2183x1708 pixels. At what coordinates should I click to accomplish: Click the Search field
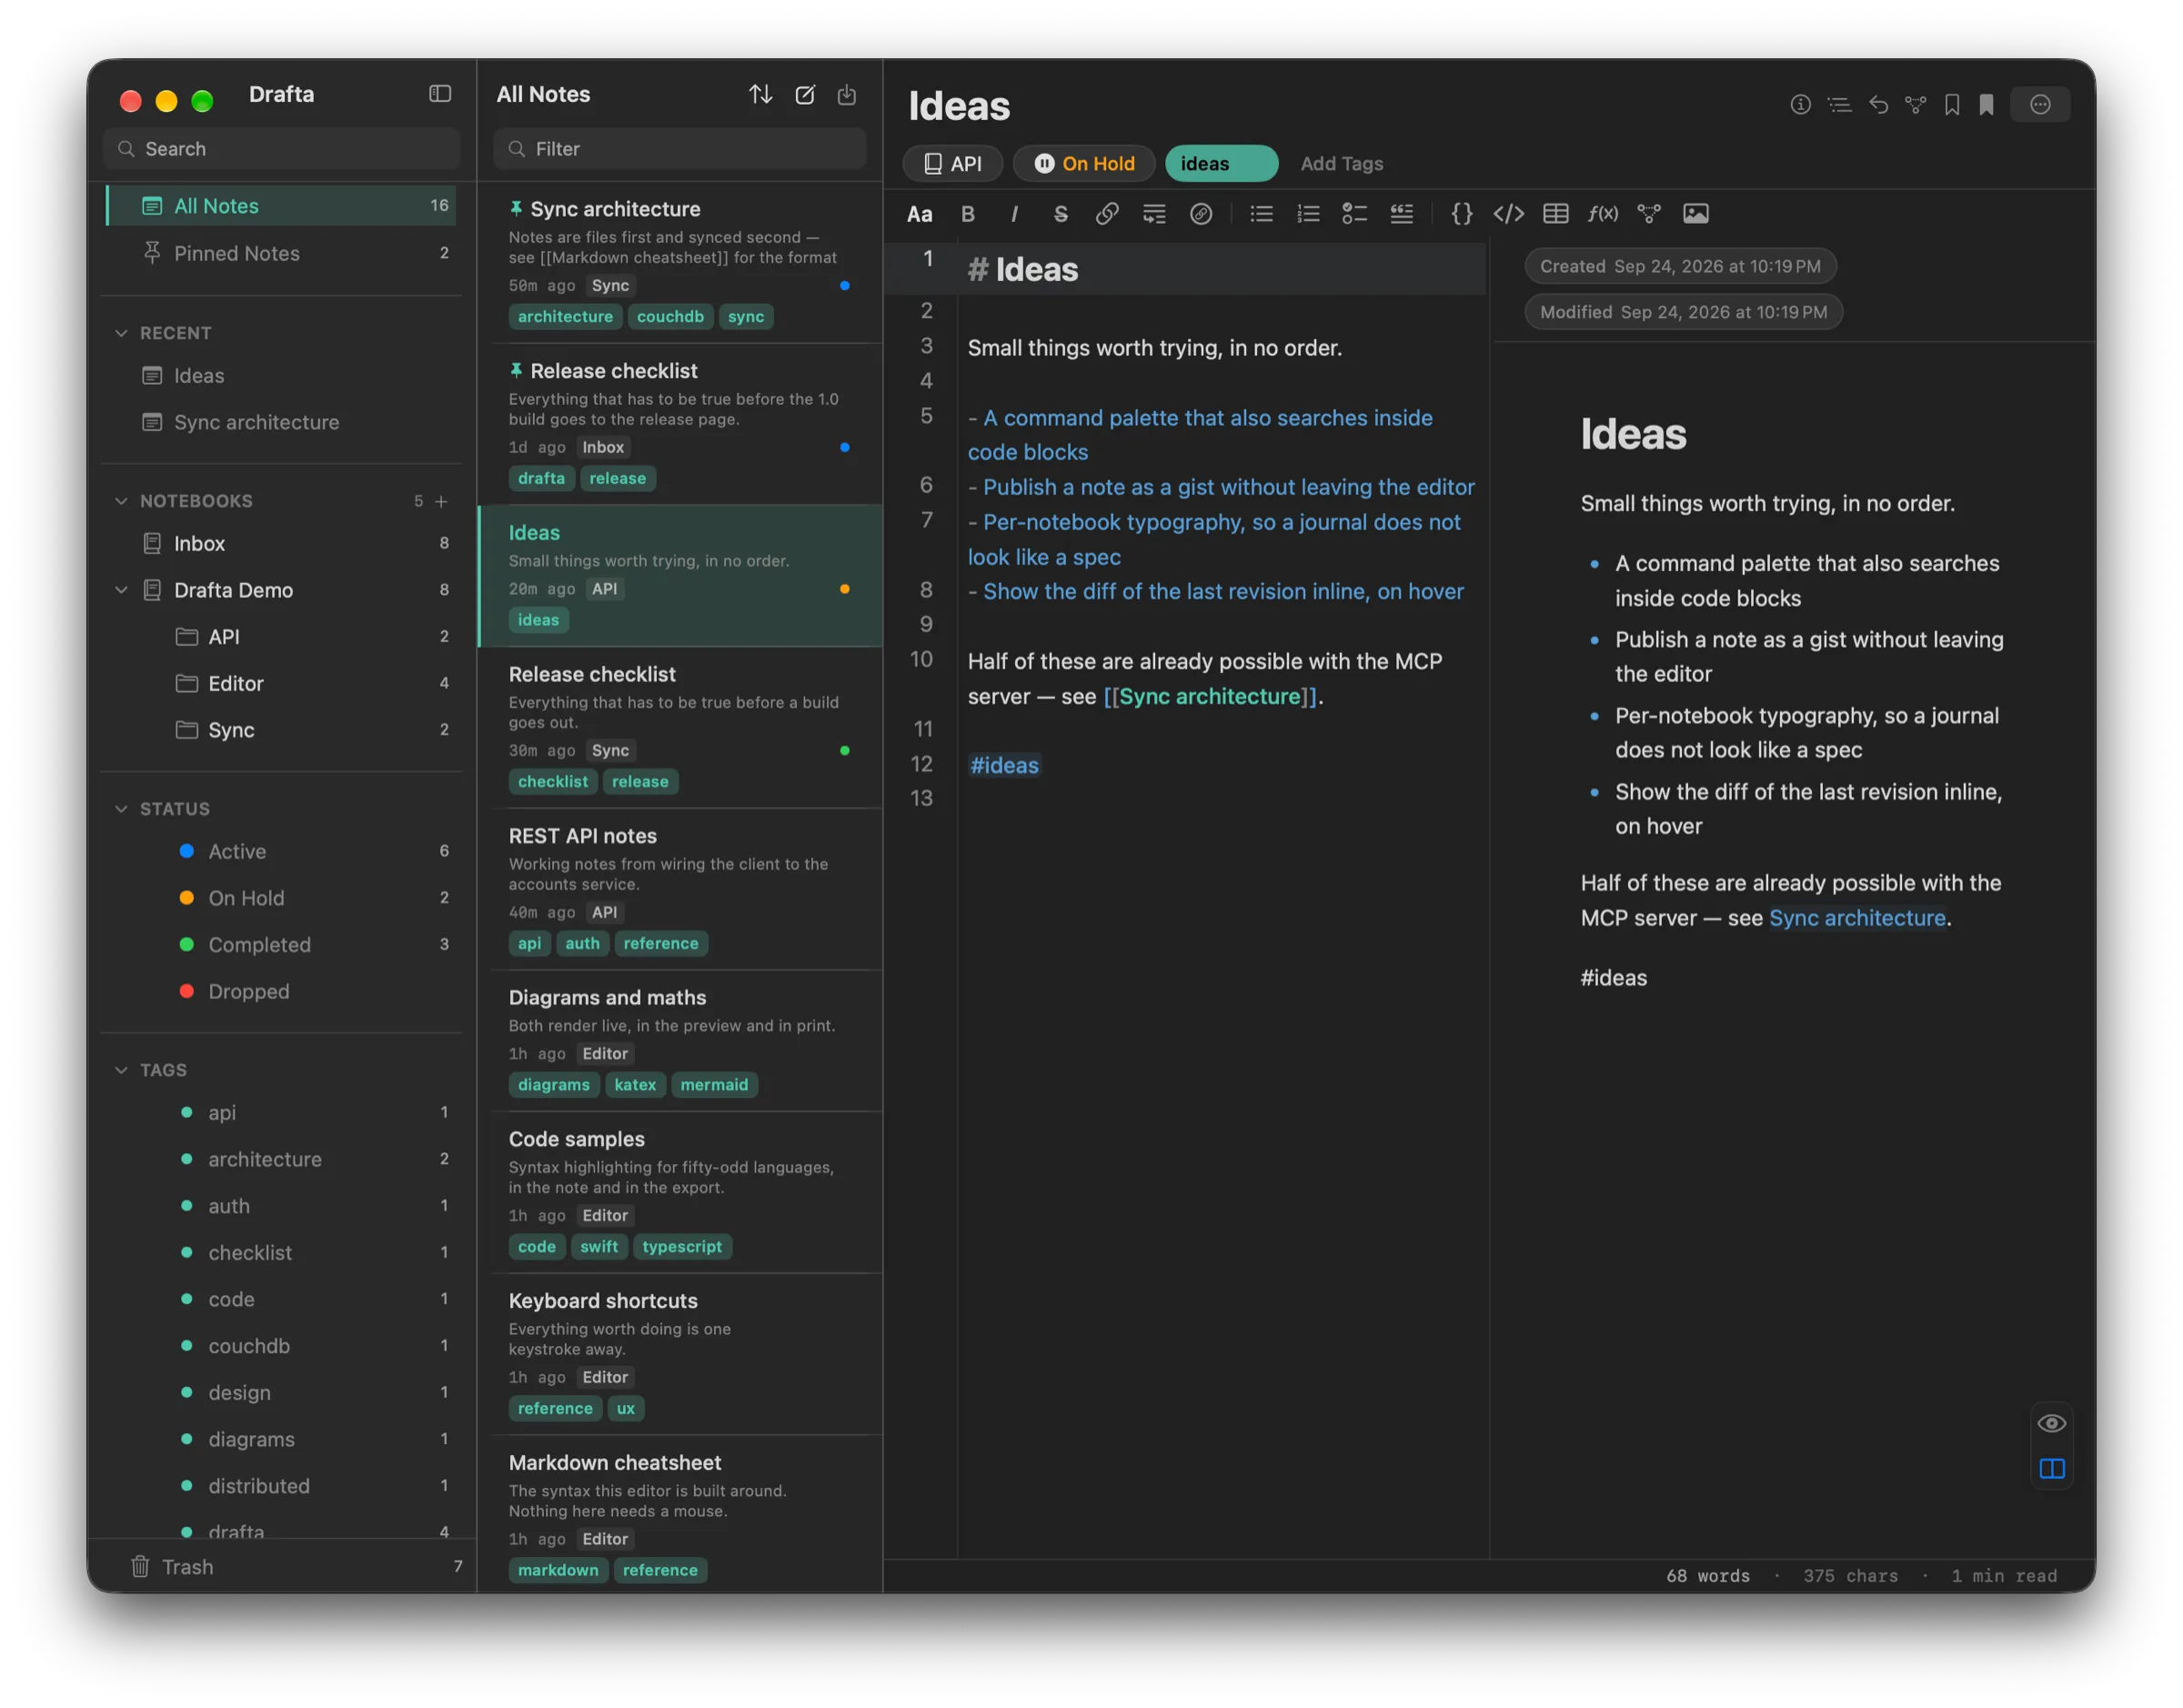[282, 149]
